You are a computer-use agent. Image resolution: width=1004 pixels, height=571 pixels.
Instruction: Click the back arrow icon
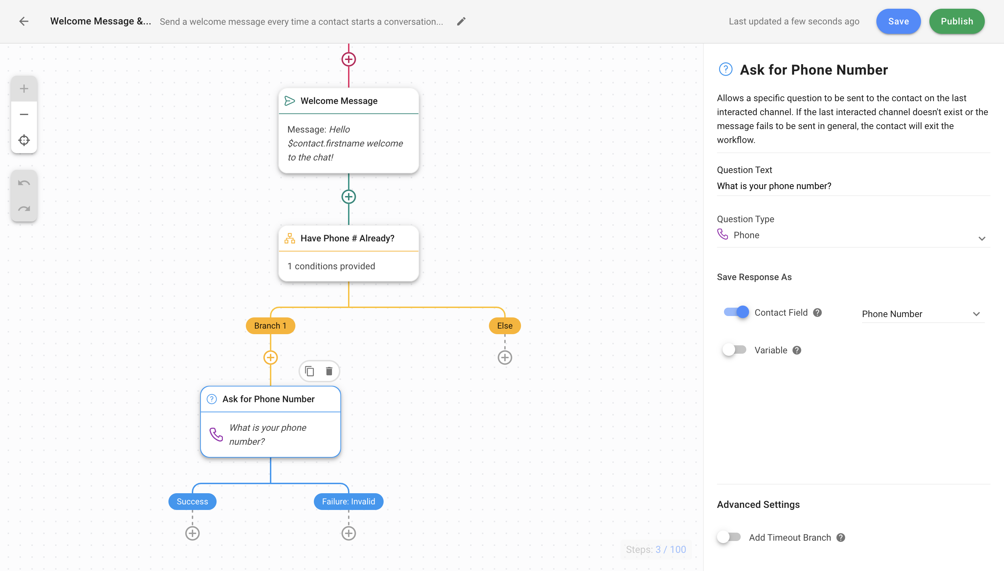(x=24, y=21)
